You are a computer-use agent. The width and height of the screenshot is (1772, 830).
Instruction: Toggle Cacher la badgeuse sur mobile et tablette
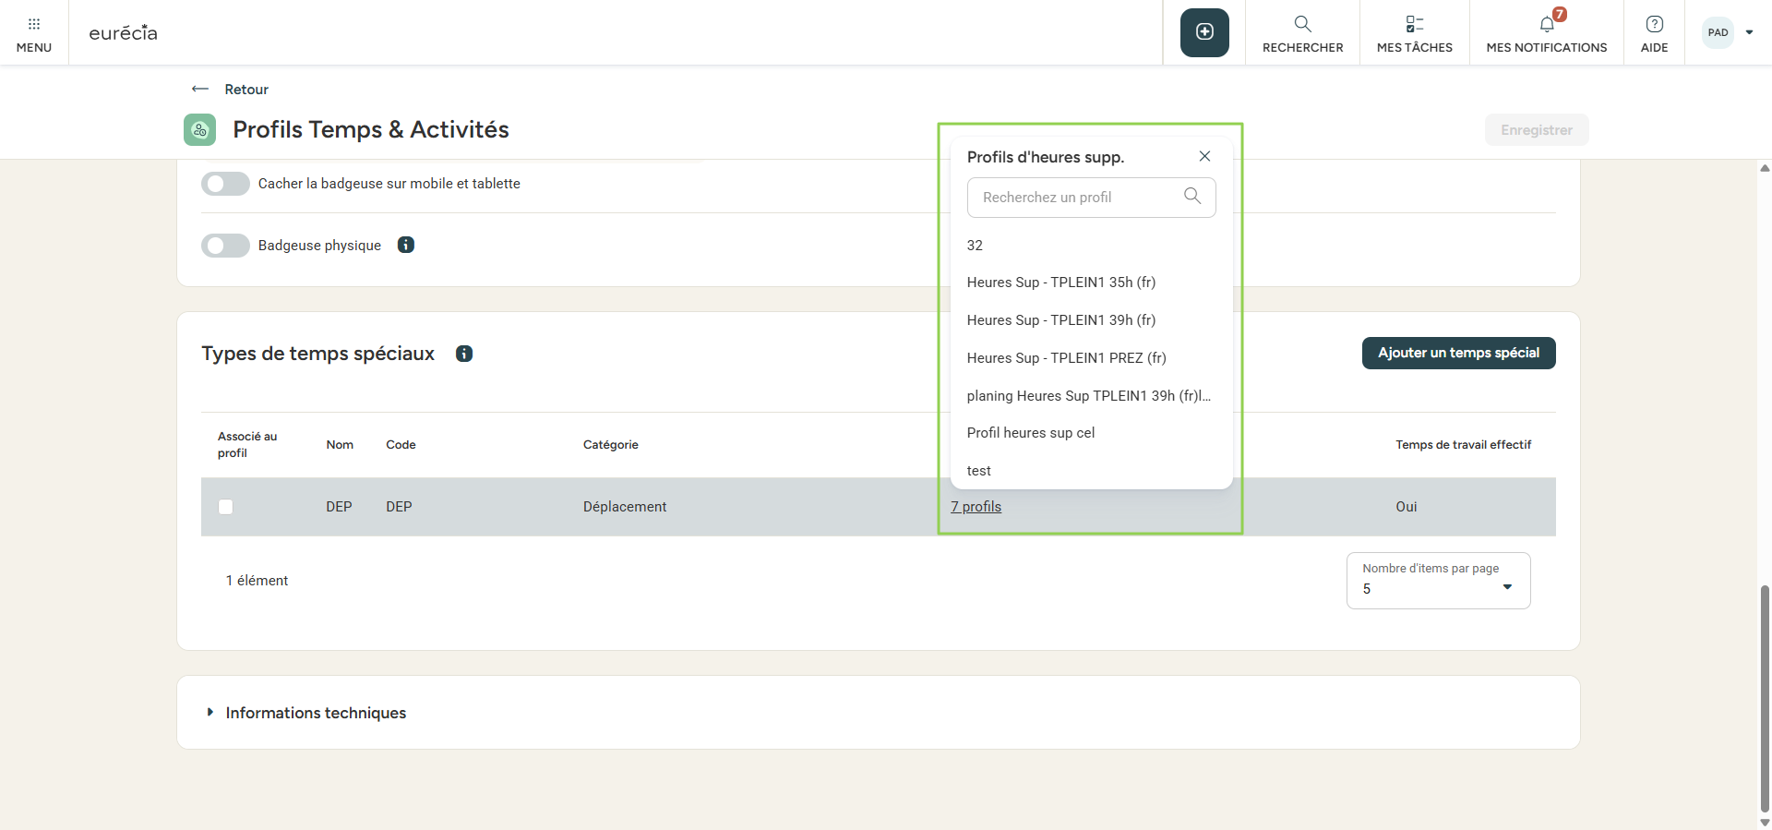click(225, 184)
